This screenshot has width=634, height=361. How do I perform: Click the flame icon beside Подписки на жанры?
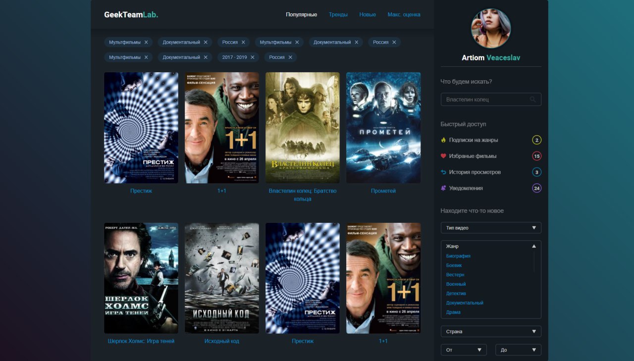click(x=443, y=140)
